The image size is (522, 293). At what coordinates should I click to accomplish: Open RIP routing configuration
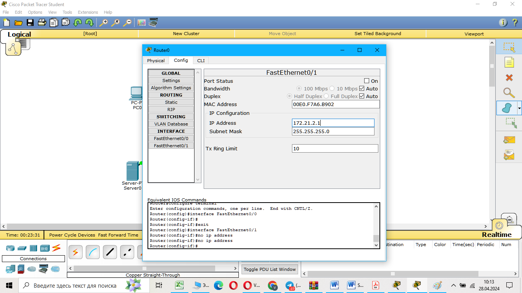[171, 109]
